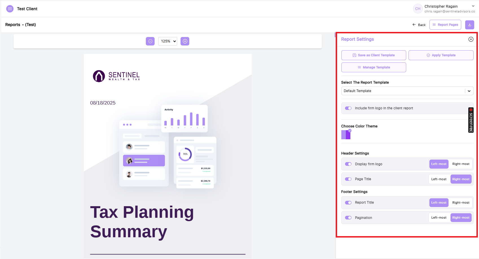Image resolution: width=479 pixels, height=259 pixels.
Task: Toggle Include firm logo in the client report
Action: pyautogui.click(x=348, y=108)
